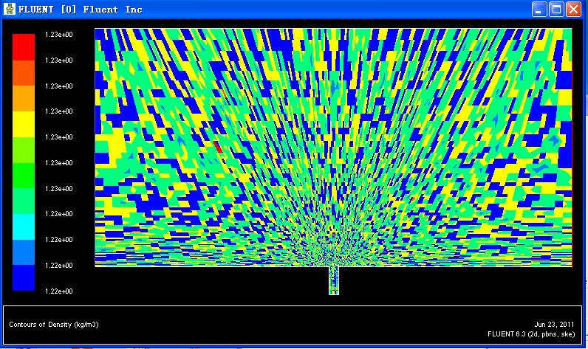Screen dimensions: 588x349
Task: Click the narrow inlet pipe below the domain
Action: pos(334,280)
